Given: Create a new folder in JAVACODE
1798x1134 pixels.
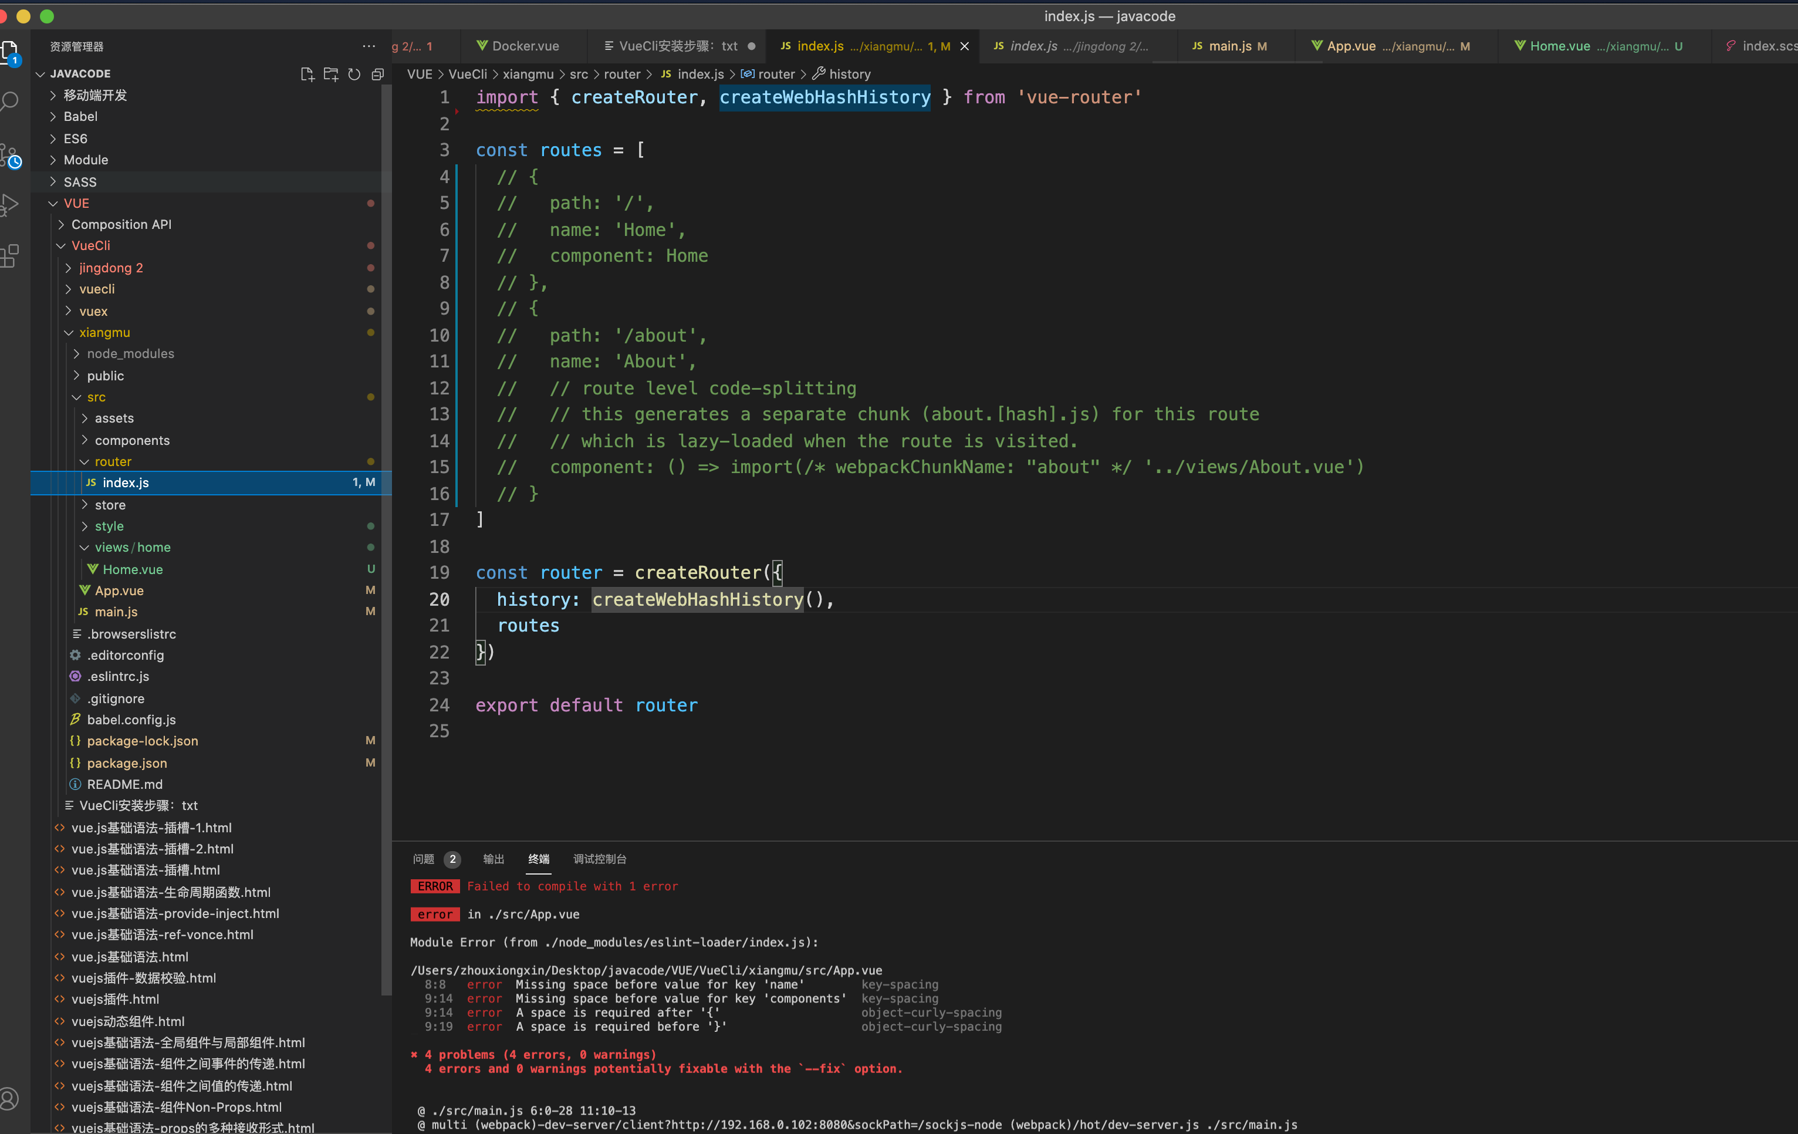Looking at the screenshot, I should click(331, 74).
